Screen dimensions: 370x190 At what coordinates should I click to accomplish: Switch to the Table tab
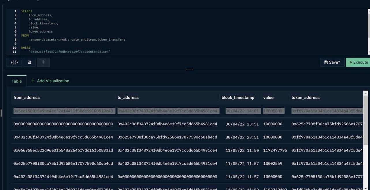[x=16, y=81]
